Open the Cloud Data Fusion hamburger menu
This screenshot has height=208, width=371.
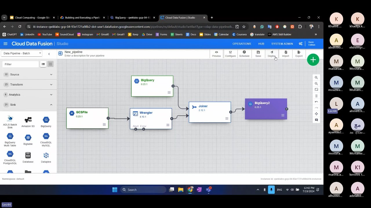[6, 44]
